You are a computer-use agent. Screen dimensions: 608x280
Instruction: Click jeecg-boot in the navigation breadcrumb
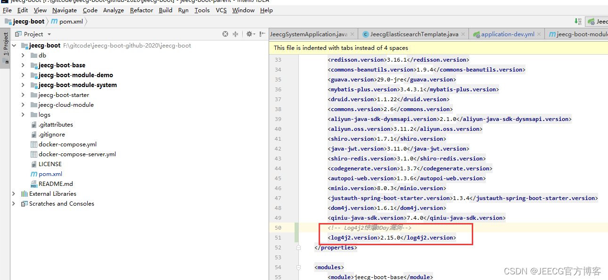[29, 21]
